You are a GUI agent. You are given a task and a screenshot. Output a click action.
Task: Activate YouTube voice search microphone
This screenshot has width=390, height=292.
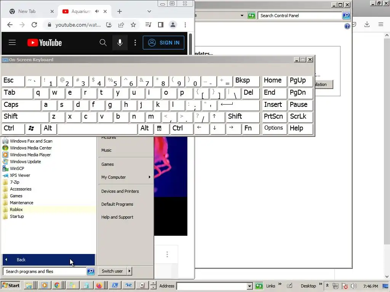coord(120,43)
